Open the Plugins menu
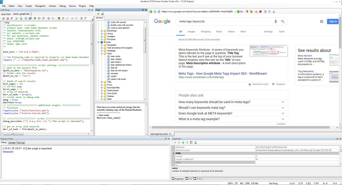 click(82, 6)
